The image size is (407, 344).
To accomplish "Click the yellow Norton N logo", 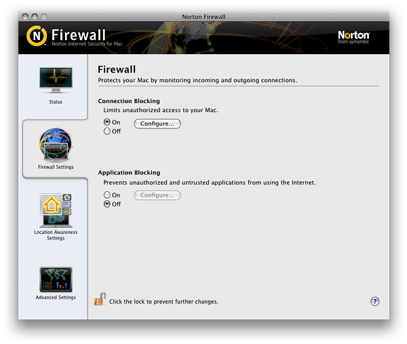I will pyautogui.click(x=37, y=36).
